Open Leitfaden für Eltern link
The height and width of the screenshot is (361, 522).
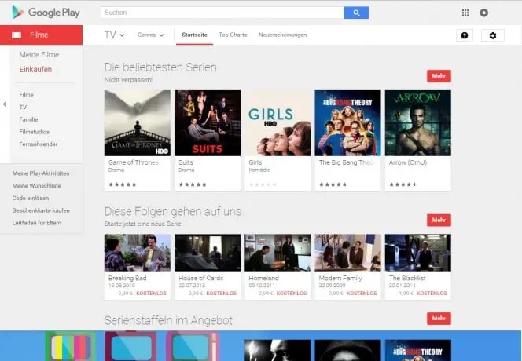coord(37,223)
